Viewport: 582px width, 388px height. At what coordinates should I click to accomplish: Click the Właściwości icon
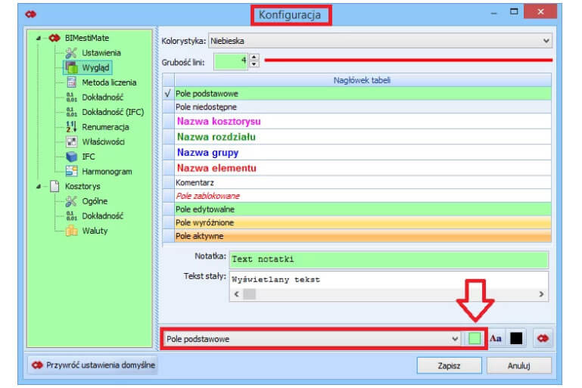point(72,141)
